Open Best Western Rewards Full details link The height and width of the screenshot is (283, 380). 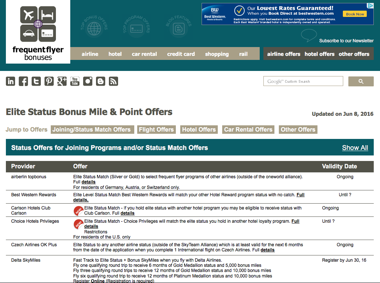(301, 195)
